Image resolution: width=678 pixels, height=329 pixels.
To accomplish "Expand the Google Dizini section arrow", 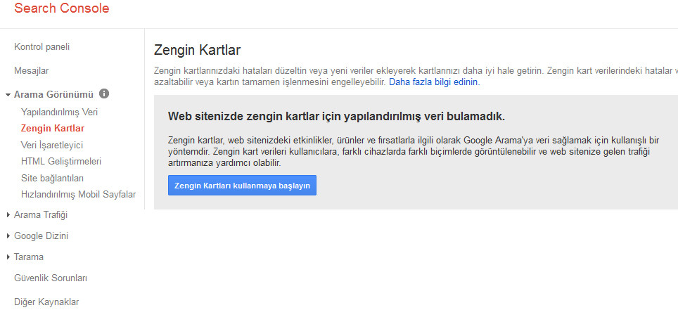I will (8, 236).
